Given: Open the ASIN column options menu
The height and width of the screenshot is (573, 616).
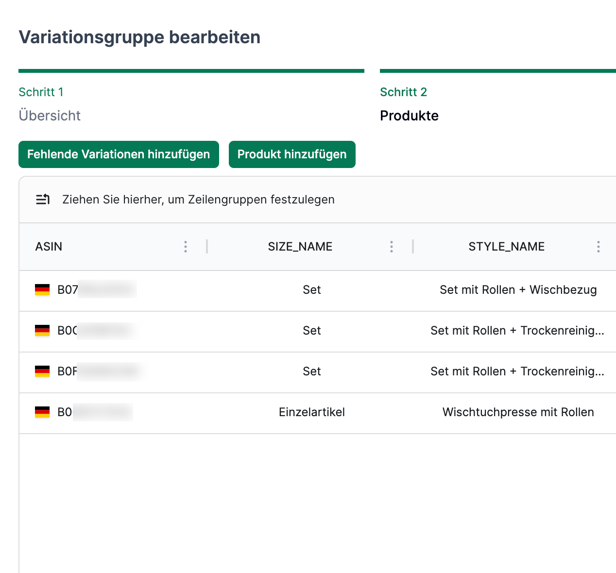Looking at the screenshot, I should 185,247.
